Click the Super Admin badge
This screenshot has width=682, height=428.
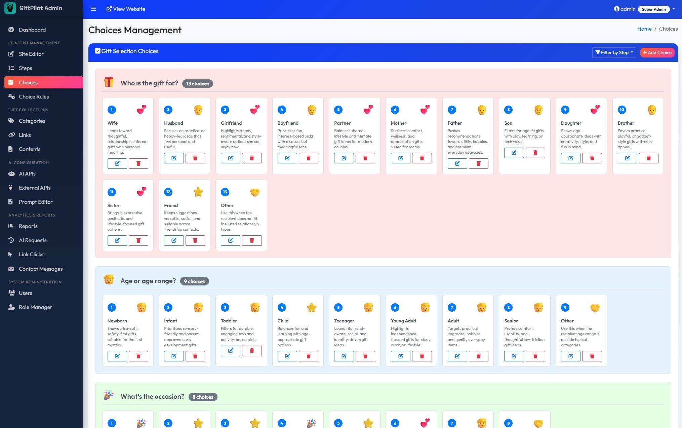(653, 9)
